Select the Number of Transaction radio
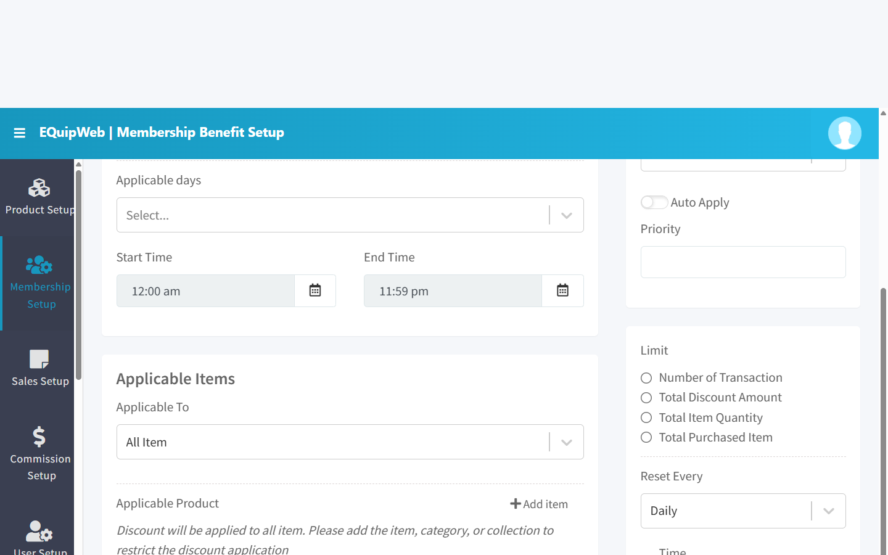Viewport: 888px width, 555px height. 646,378
